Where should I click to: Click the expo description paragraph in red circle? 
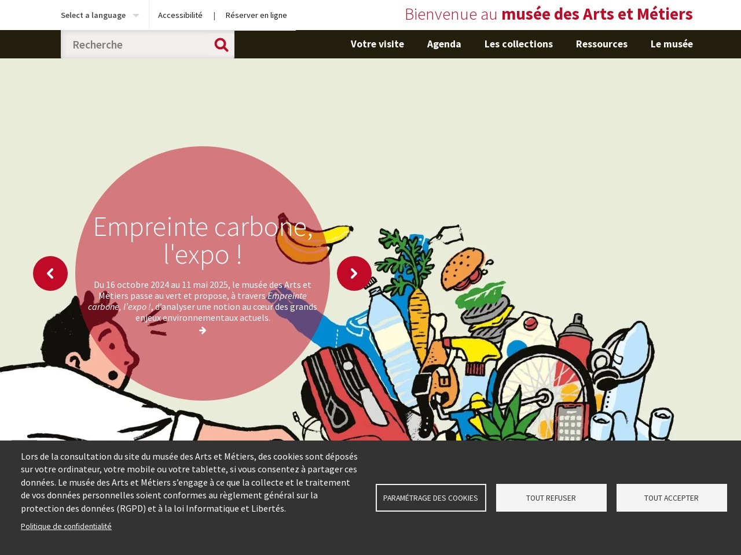tap(203, 301)
